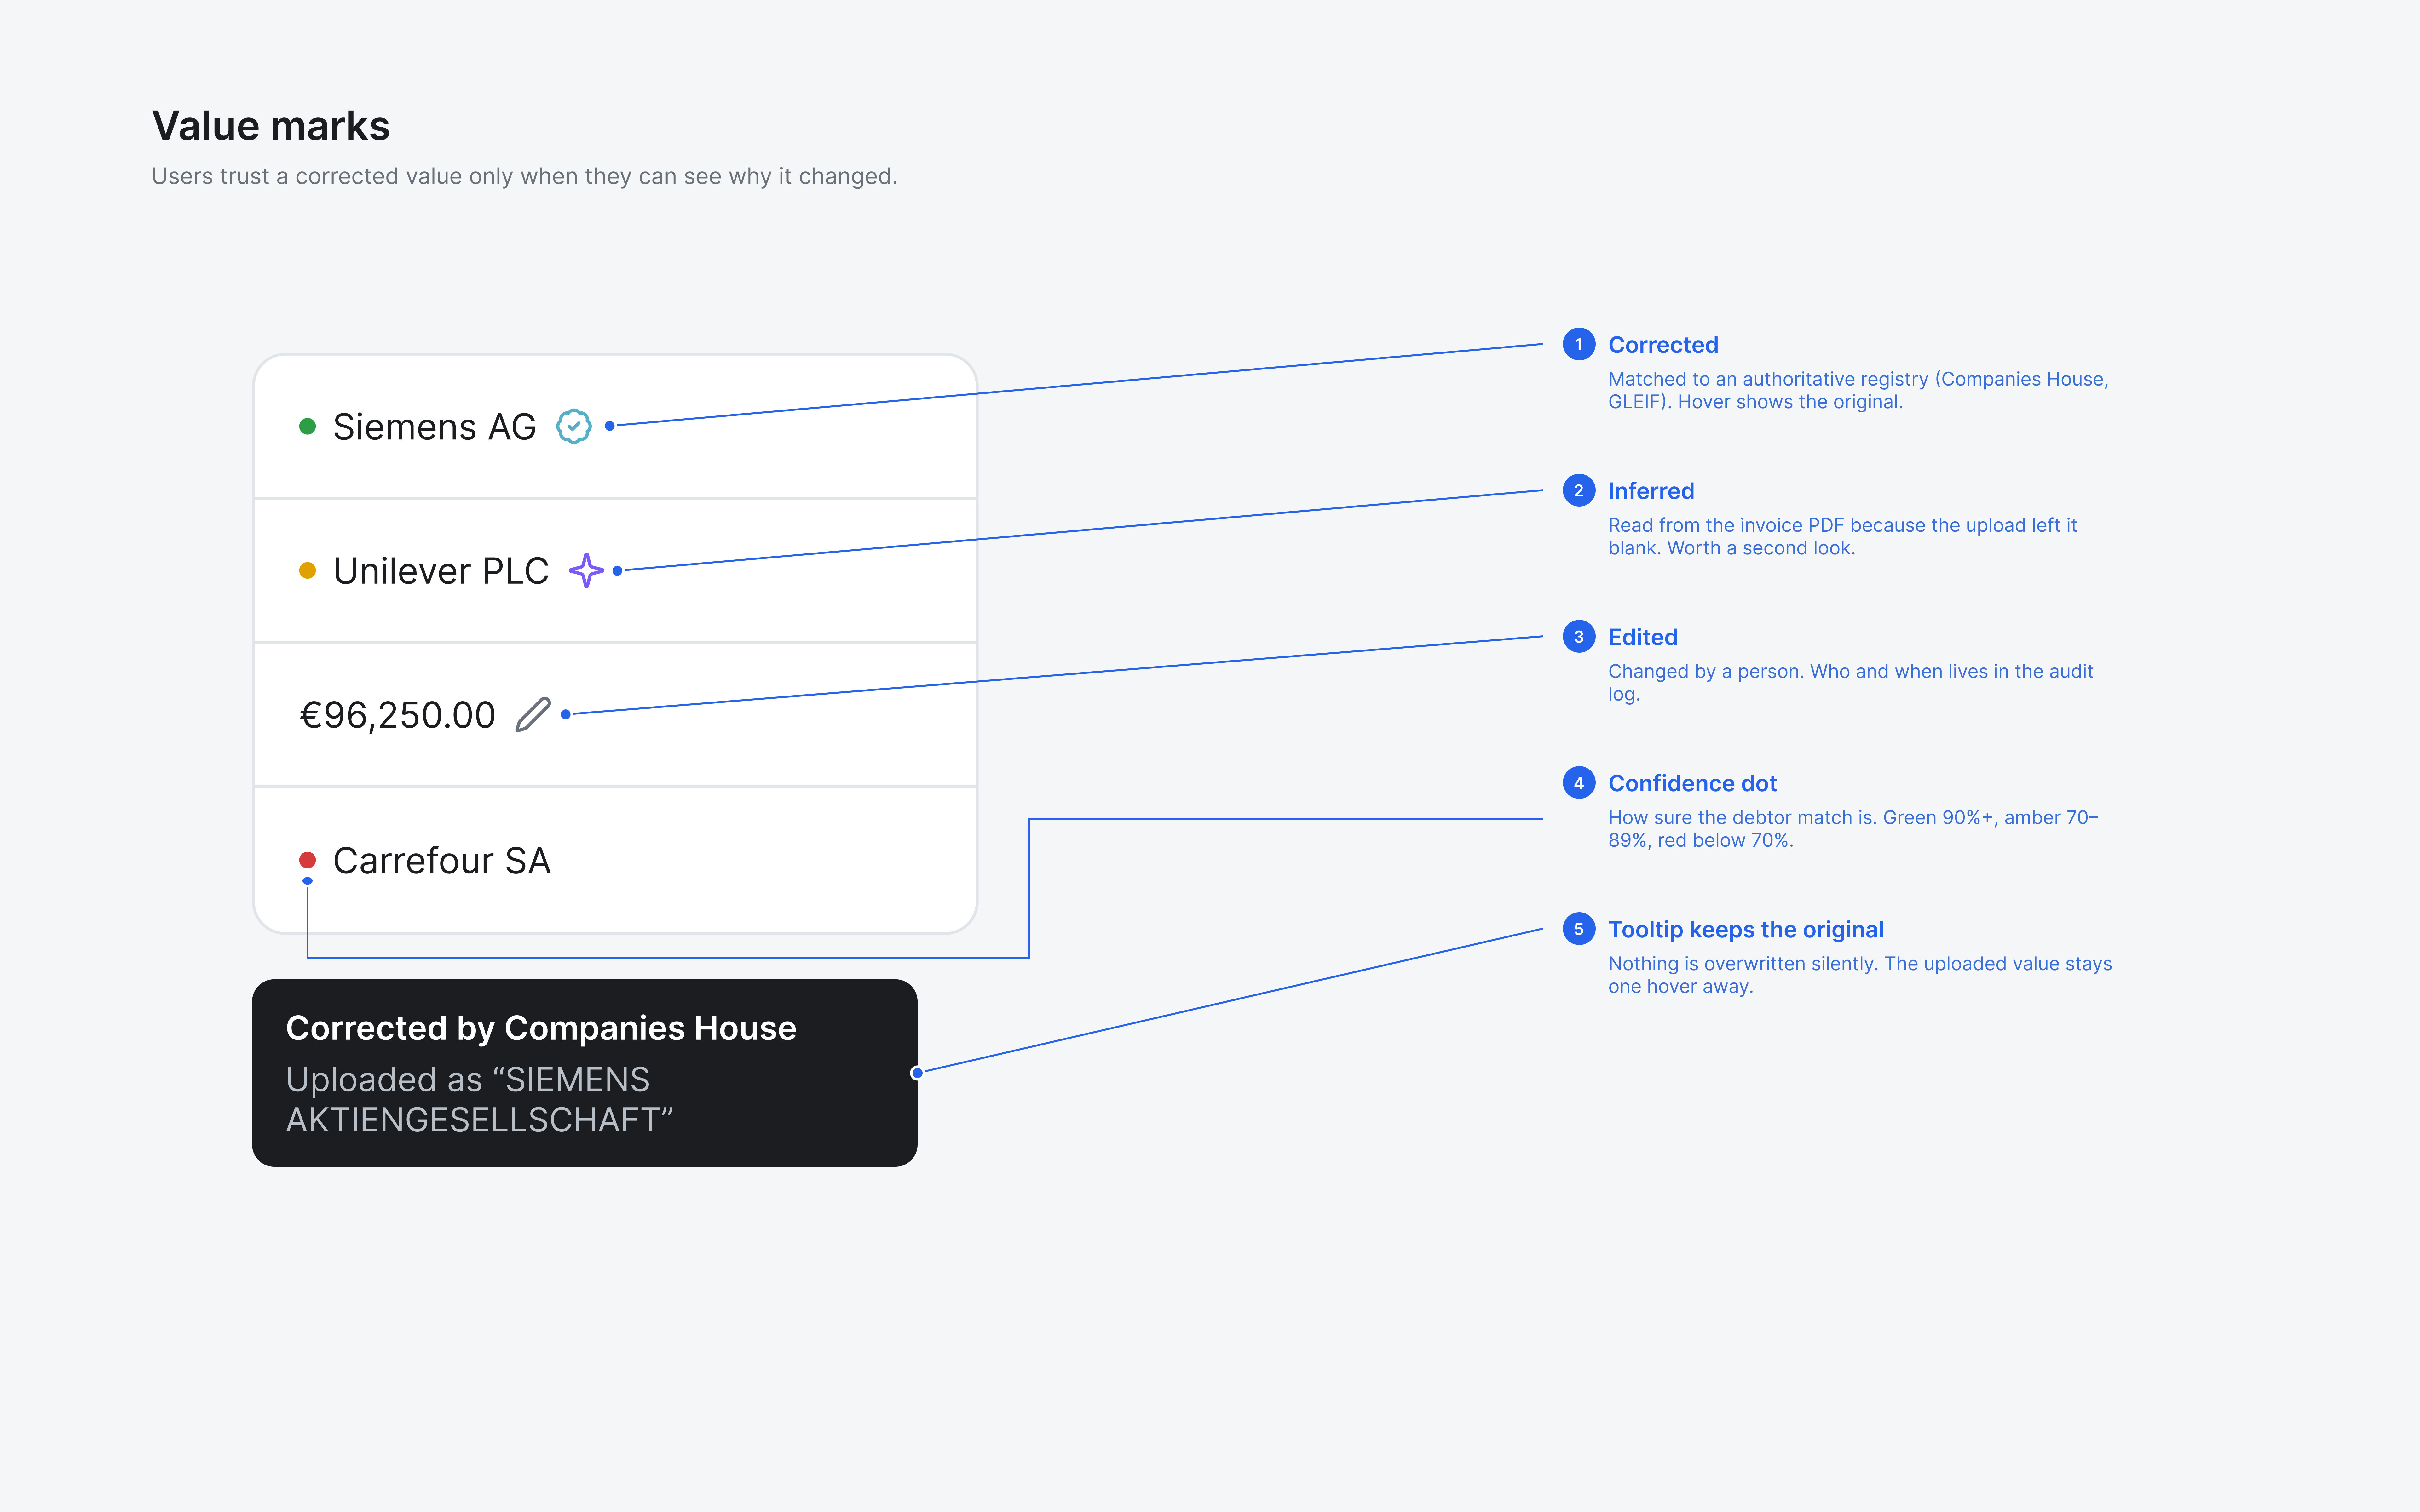Click the 'Inferred' legend heading
The image size is (2420, 1512).
pos(1651,491)
